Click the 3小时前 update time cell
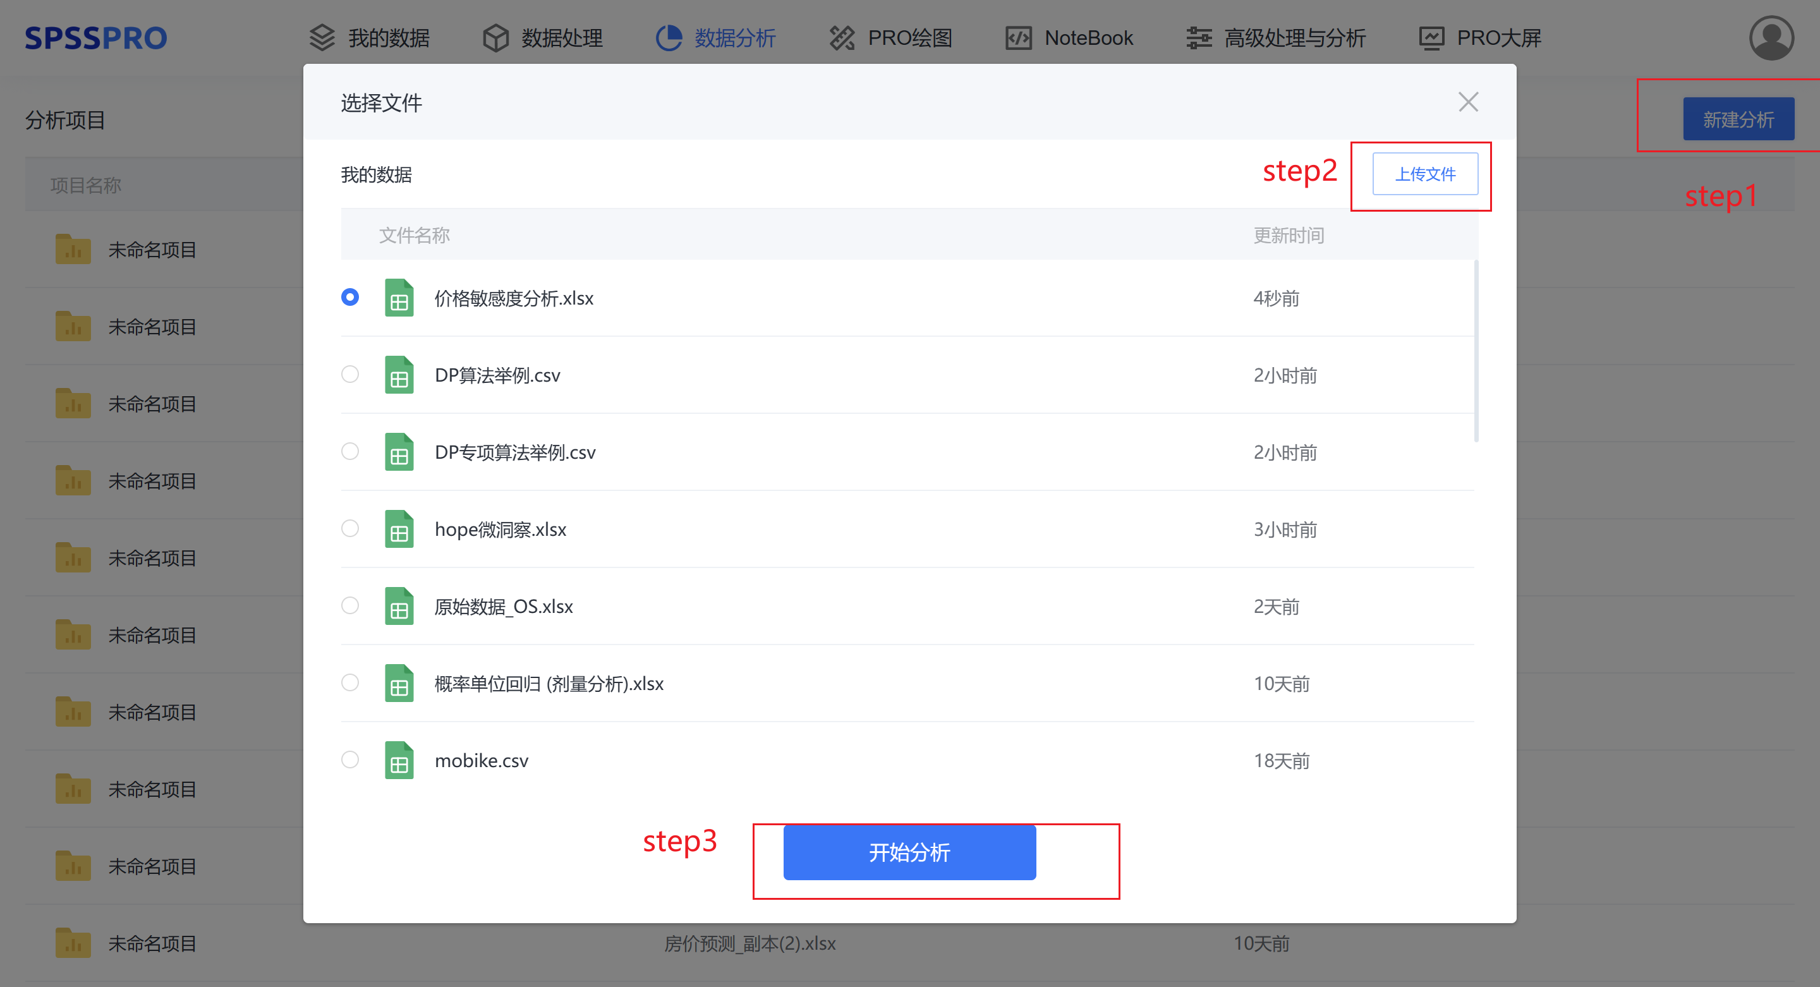The height and width of the screenshot is (987, 1820). point(1285,529)
